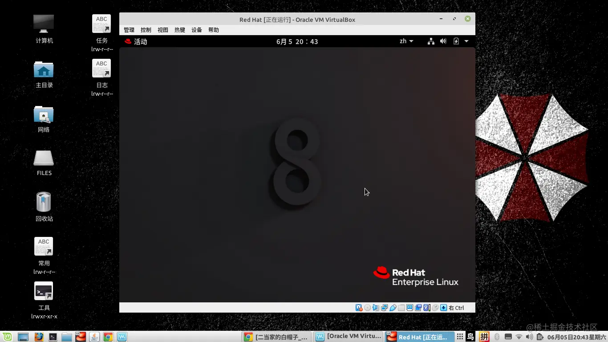Viewport: 608px width, 342px height.
Task: Launch the system monitor panel launcher
Action: 122,337
